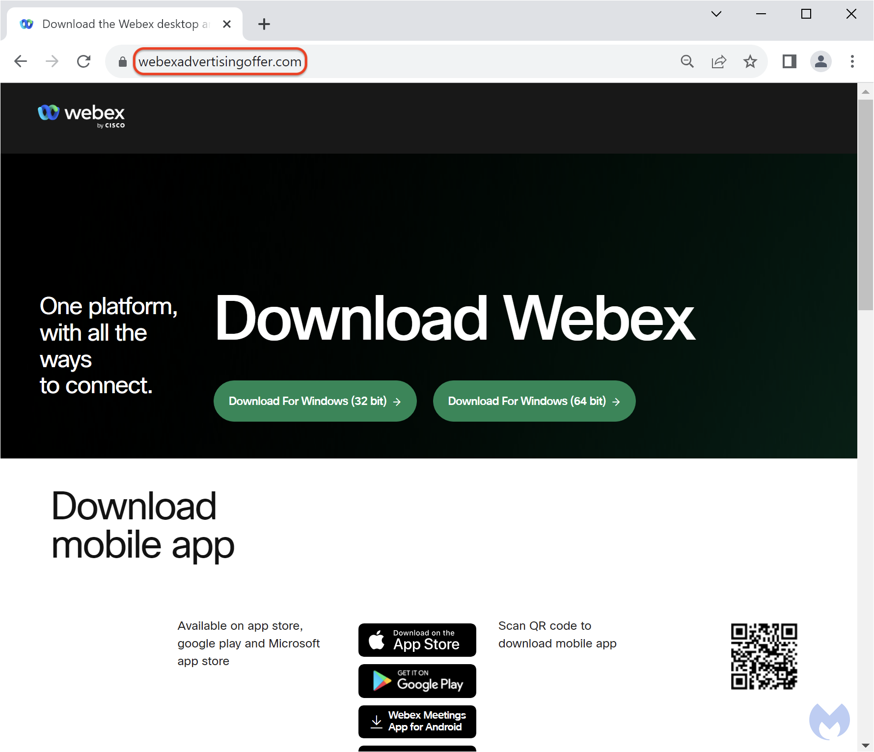Image resolution: width=874 pixels, height=752 pixels.
Task: Click the vertical scrollbar thumb
Action: pos(866,205)
